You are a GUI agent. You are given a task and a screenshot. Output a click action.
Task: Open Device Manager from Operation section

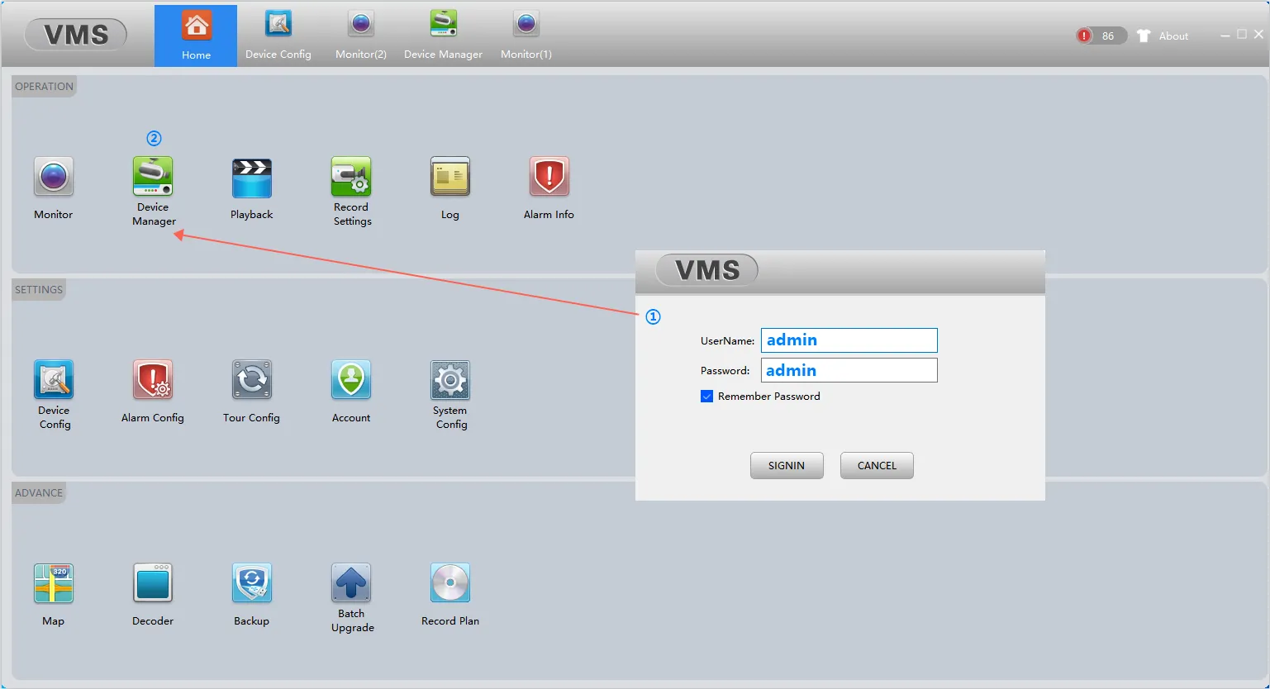[x=153, y=177]
